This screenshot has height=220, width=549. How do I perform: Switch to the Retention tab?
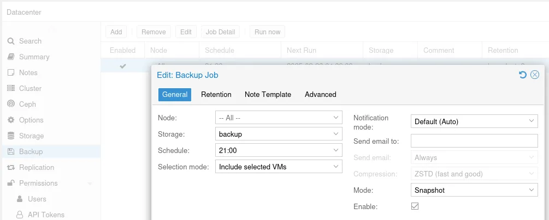coord(216,95)
